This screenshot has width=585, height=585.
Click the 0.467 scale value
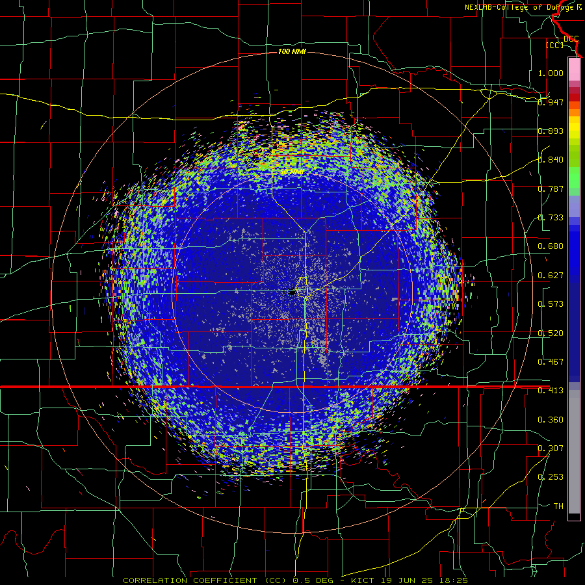pos(551,362)
